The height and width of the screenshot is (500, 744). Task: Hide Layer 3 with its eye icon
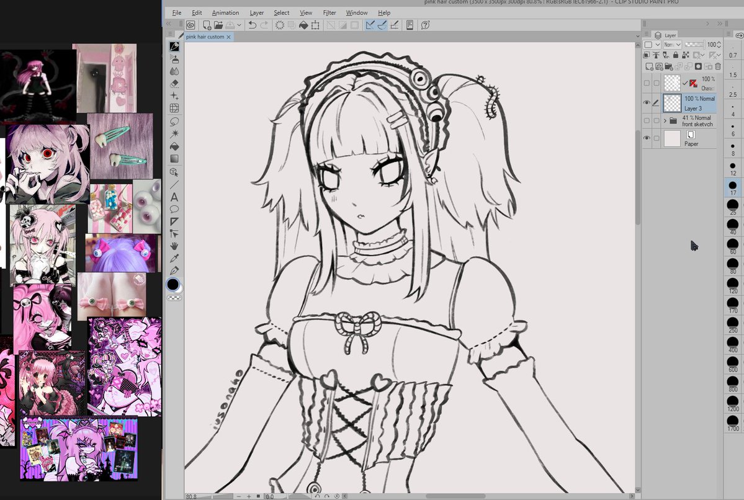tap(647, 102)
